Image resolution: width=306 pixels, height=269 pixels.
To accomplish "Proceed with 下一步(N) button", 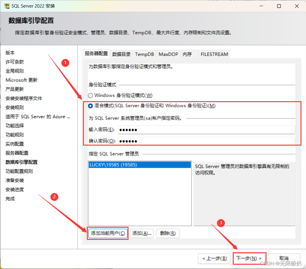I will click(249, 258).
